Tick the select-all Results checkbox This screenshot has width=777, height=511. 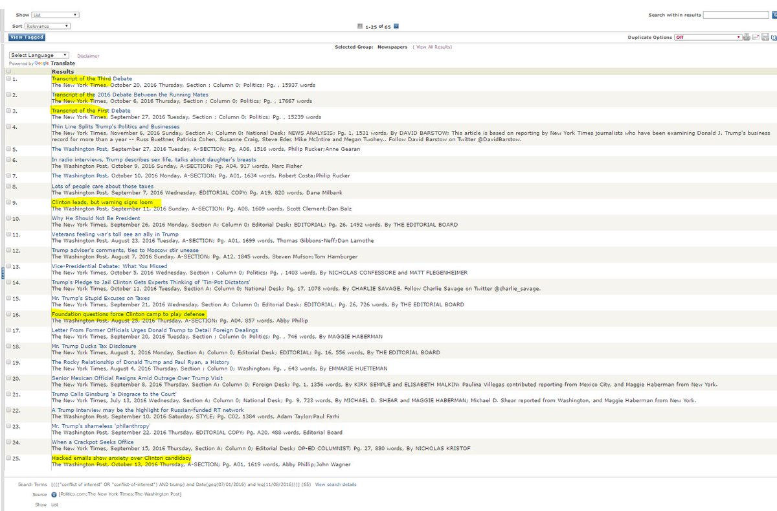pos(8,71)
